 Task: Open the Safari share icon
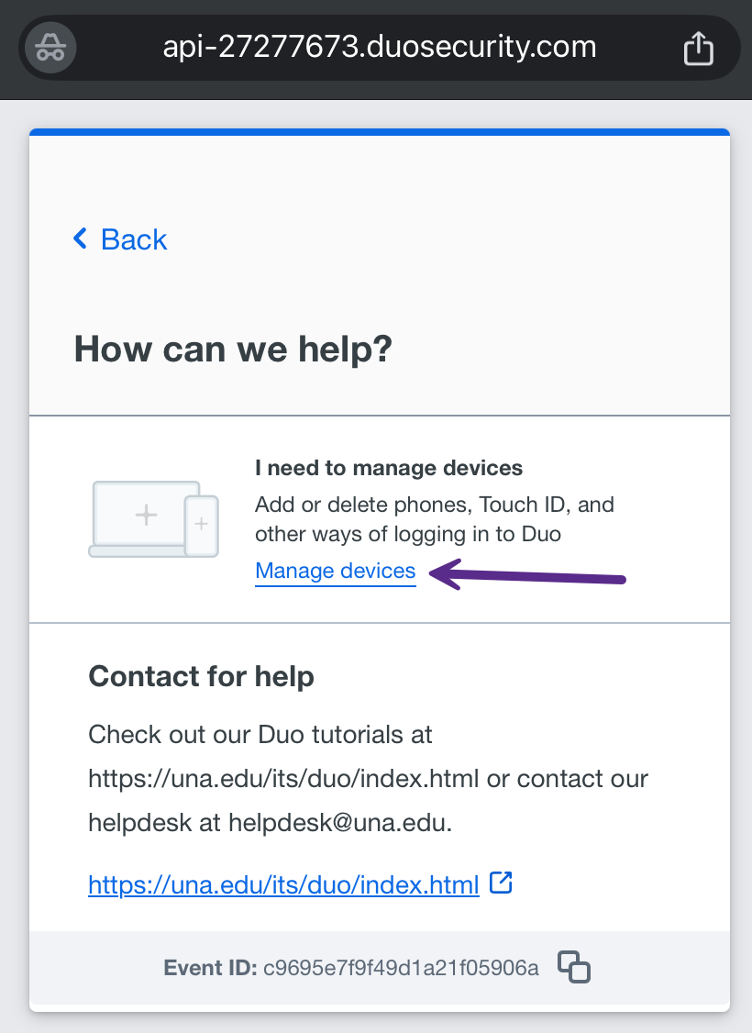coord(699,48)
